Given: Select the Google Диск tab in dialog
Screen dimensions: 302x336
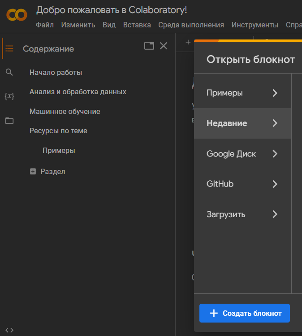Looking at the screenshot, I should 243,153.
